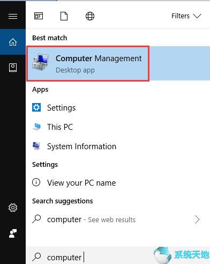
Task: Click the This PC computer icon
Action: click(x=37, y=127)
